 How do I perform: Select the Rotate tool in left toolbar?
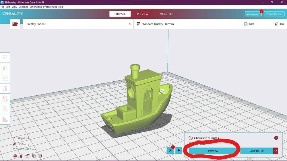click(x=5, y=78)
